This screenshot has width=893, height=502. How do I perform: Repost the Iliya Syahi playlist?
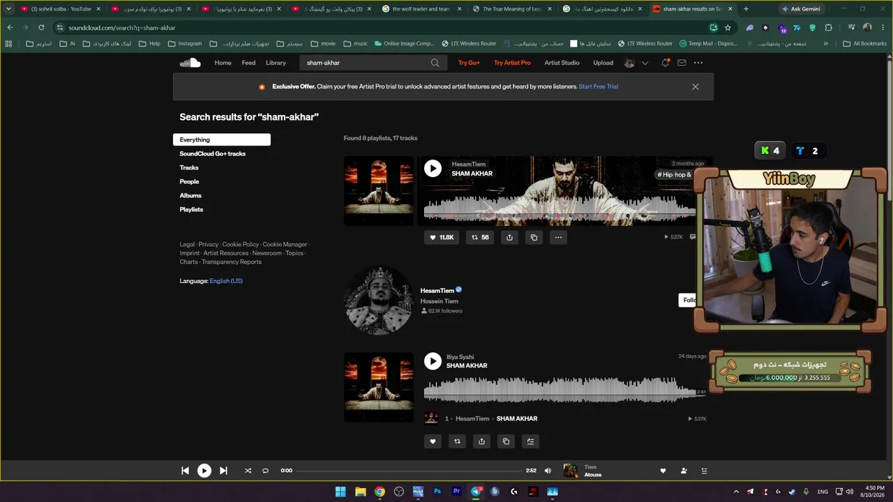click(x=457, y=441)
